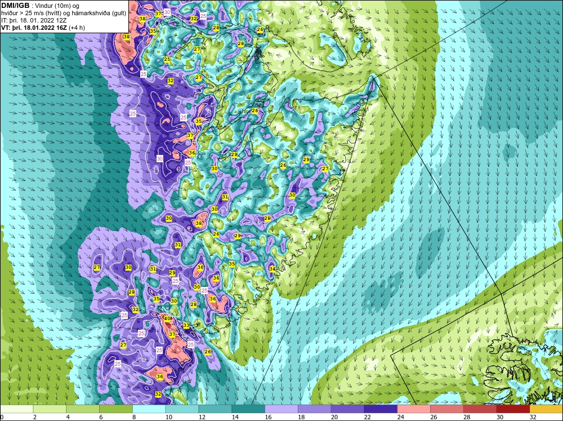
Task: Click the '12' tick on the color scale
Action: [202, 417]
